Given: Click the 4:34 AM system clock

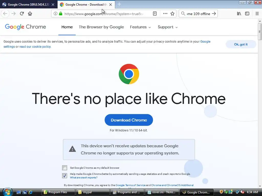Looking at the screenshot, I should pyautogui.click(x=252, y=192).
